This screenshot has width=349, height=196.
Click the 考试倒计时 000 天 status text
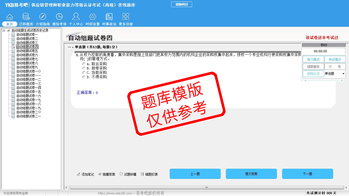(321, 193)
